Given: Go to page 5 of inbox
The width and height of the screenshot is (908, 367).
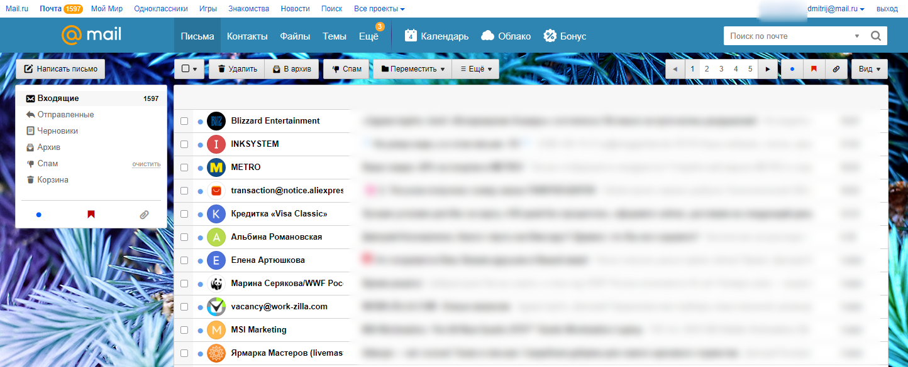Looking at the screenshot, I should click(x=750, y=69).
